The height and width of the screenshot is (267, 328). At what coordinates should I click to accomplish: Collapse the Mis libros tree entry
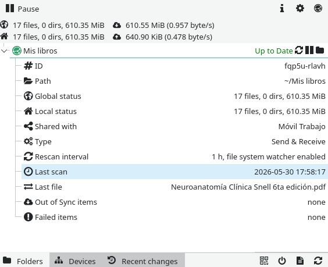tap(4, 51)
